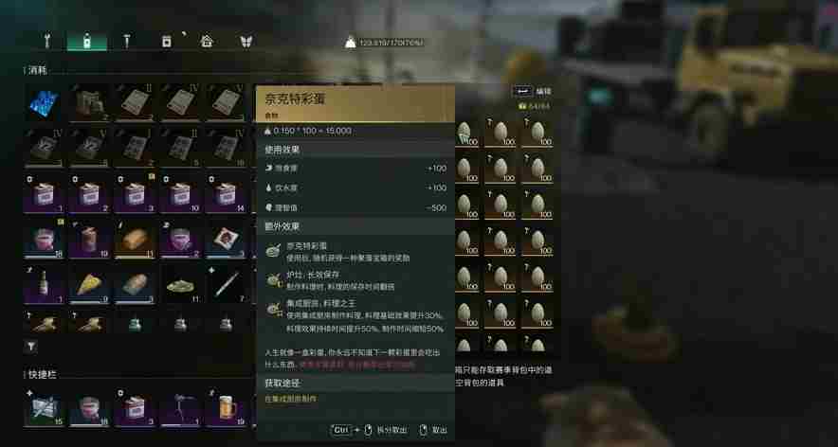Open the inventory filter funnel
The image size is (838, 447).
(31, 348)
